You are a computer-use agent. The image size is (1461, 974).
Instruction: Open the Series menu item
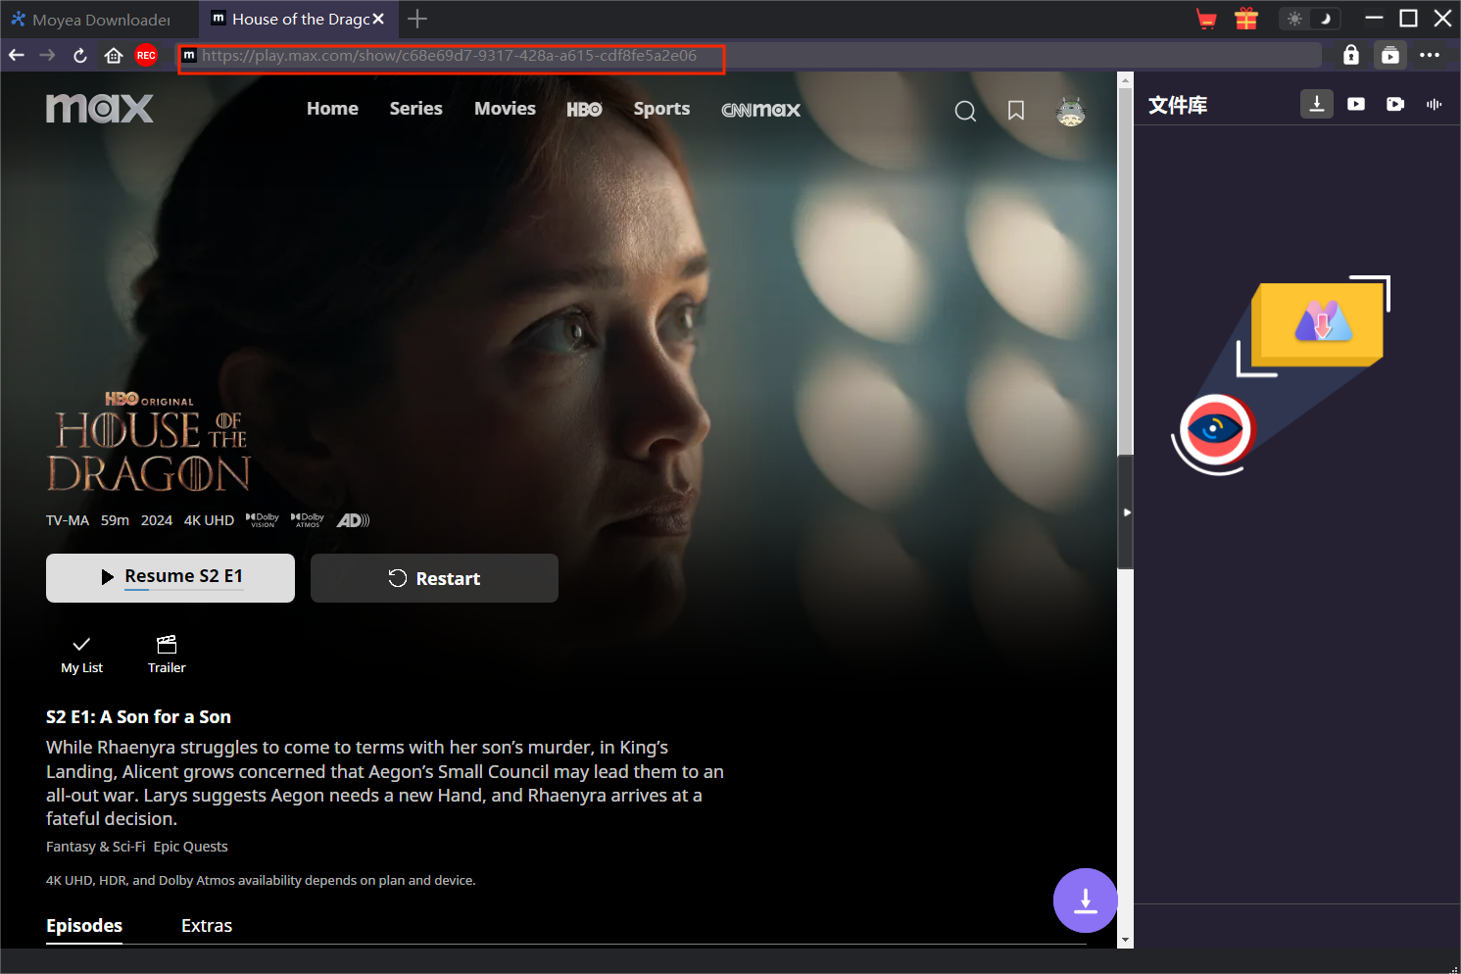(416, 109)
